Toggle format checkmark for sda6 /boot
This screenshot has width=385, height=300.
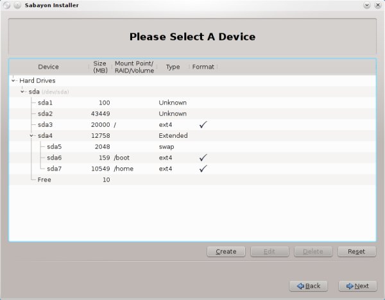[x=203, y=158]
